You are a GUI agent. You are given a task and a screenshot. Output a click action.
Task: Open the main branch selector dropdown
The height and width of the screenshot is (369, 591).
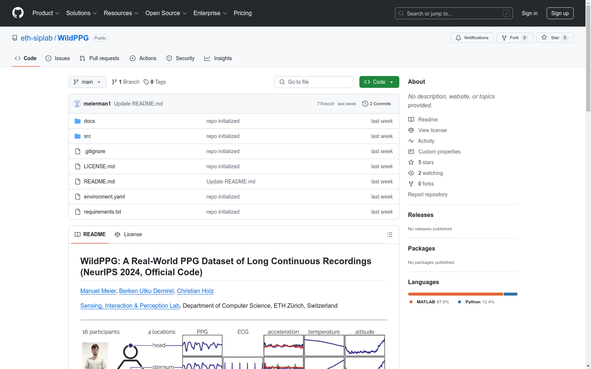tap(88, 82)
